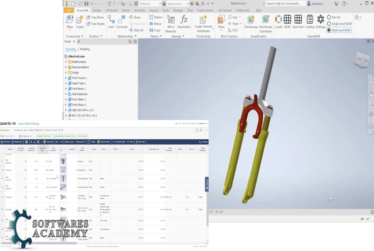Viewport: 374px width, 251px height.
Task: Click Show relationships icon
Action: pyautogui.click(x=135, y=17)
